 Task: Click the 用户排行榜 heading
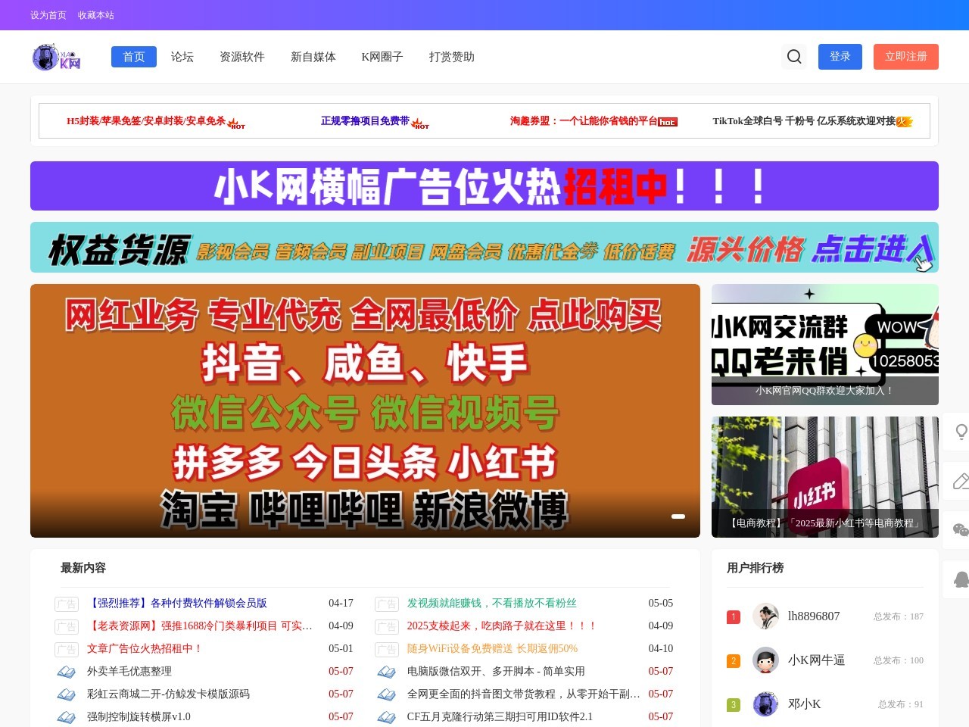pyautogui.click(x=755, y=568)
